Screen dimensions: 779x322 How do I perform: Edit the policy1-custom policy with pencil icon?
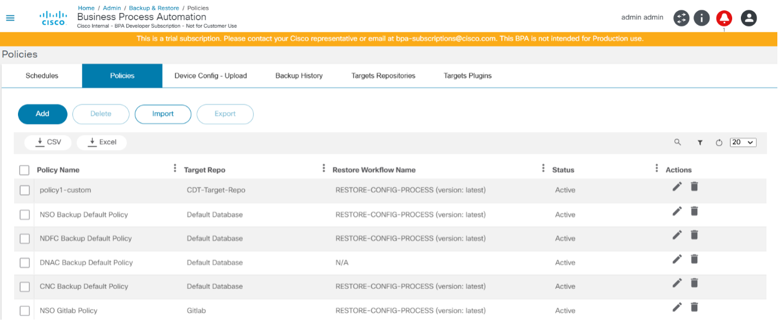click(x=677, y=187)
